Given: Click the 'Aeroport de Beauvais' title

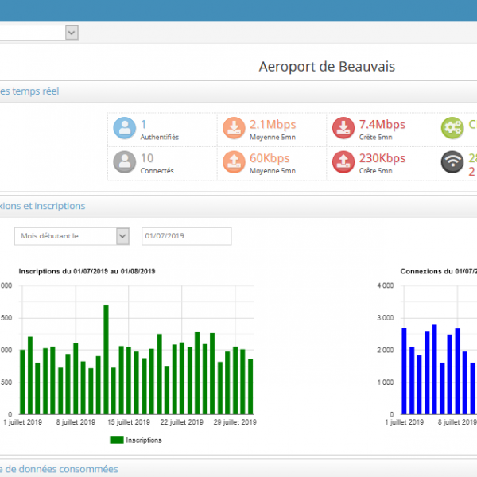Looking at the screenshot, I should click(x=327, y=67).
